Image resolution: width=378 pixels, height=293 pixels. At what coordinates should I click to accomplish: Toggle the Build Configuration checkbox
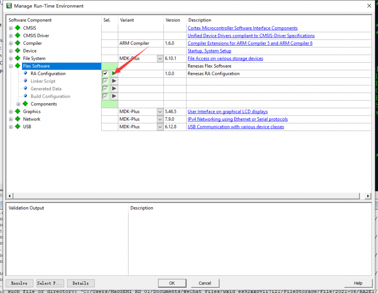click(x=105, y=96)
